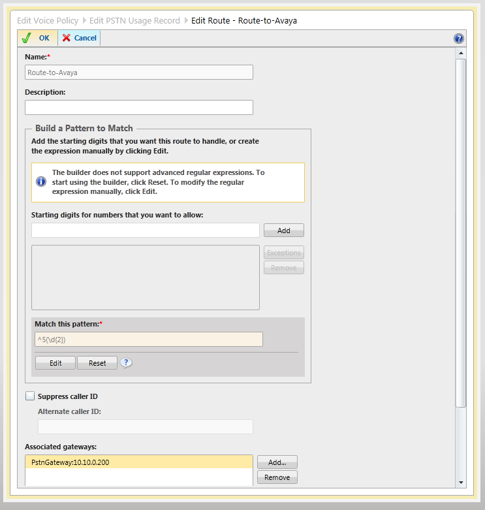Viewport: 485px width, 510px height.
Task: Enable the Suppress caller ID checkbox
Action: (30, 396)
